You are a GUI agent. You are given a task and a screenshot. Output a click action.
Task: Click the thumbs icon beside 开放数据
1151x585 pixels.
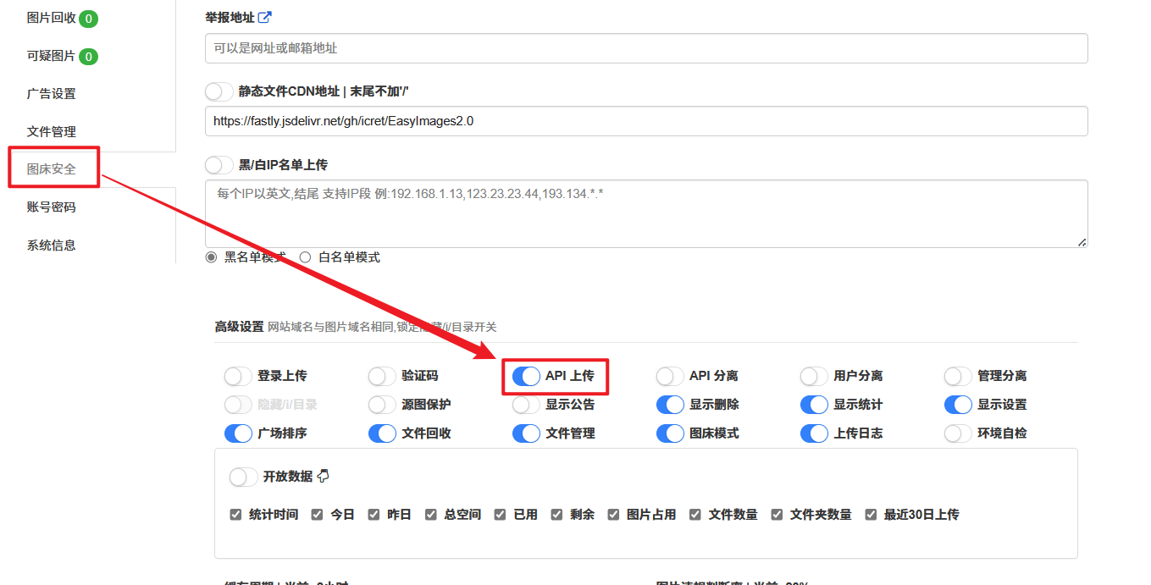coord(323,477)
